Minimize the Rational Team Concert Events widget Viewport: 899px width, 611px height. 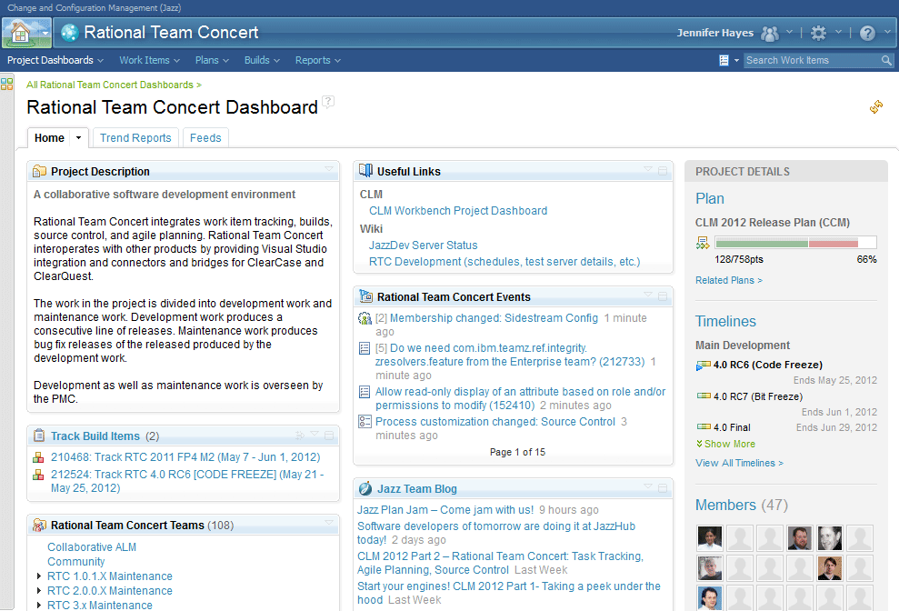click(x=663, y=296)
